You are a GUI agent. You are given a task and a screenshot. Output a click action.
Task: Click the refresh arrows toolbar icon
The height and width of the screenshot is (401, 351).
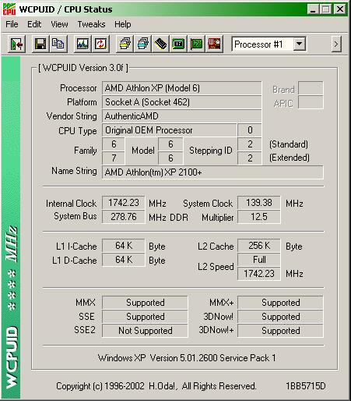(x=100, y=44)
